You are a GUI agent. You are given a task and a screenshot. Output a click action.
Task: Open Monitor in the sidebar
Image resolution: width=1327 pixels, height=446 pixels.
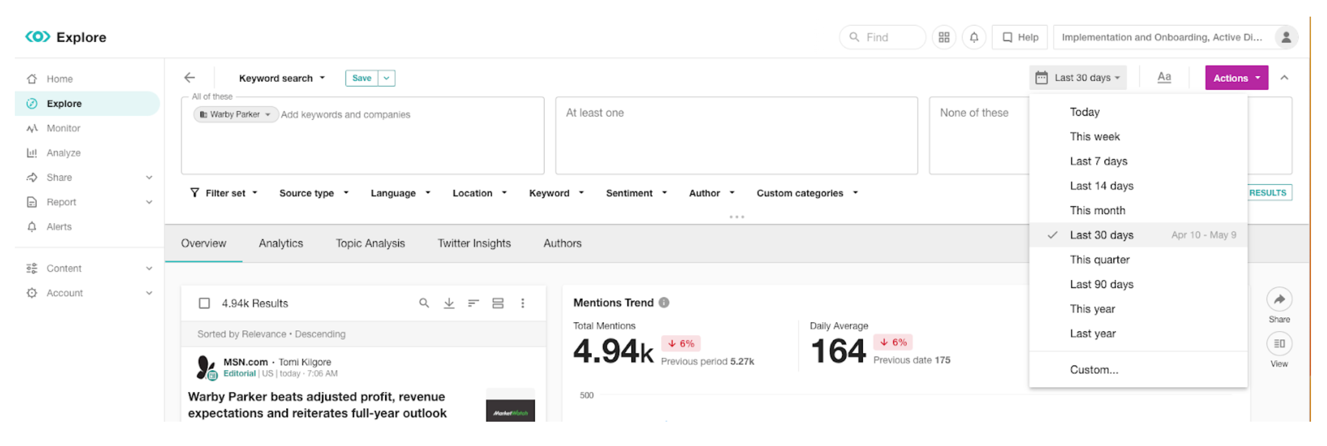[x=63, y=128]
